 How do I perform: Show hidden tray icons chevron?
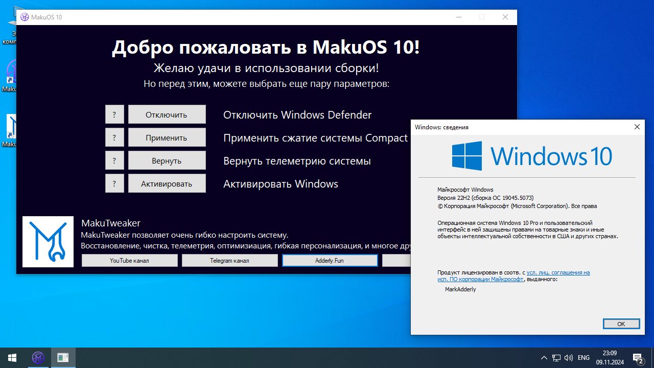544,358
